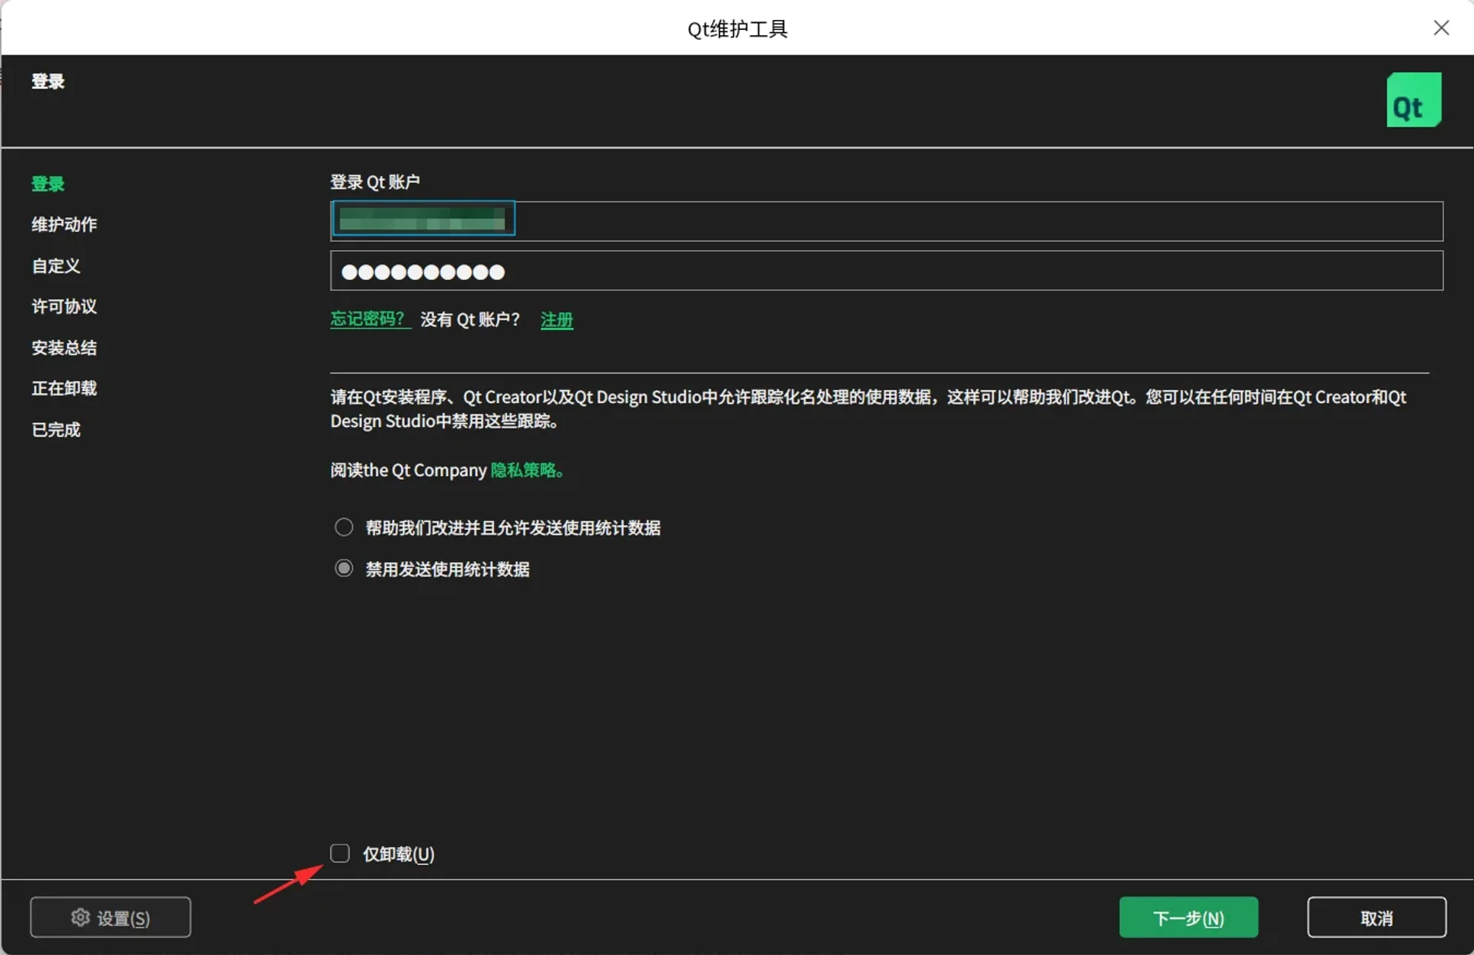
Task: Select the 许可协议 step in sidebar
Action: tap(64, 306)
